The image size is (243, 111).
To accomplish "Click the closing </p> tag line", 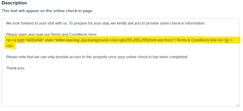I will click(x=9, y=46).
